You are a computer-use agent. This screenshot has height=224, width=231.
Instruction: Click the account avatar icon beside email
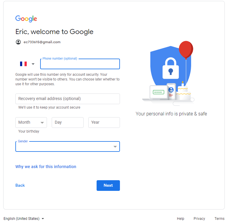[x=18, y=42]
